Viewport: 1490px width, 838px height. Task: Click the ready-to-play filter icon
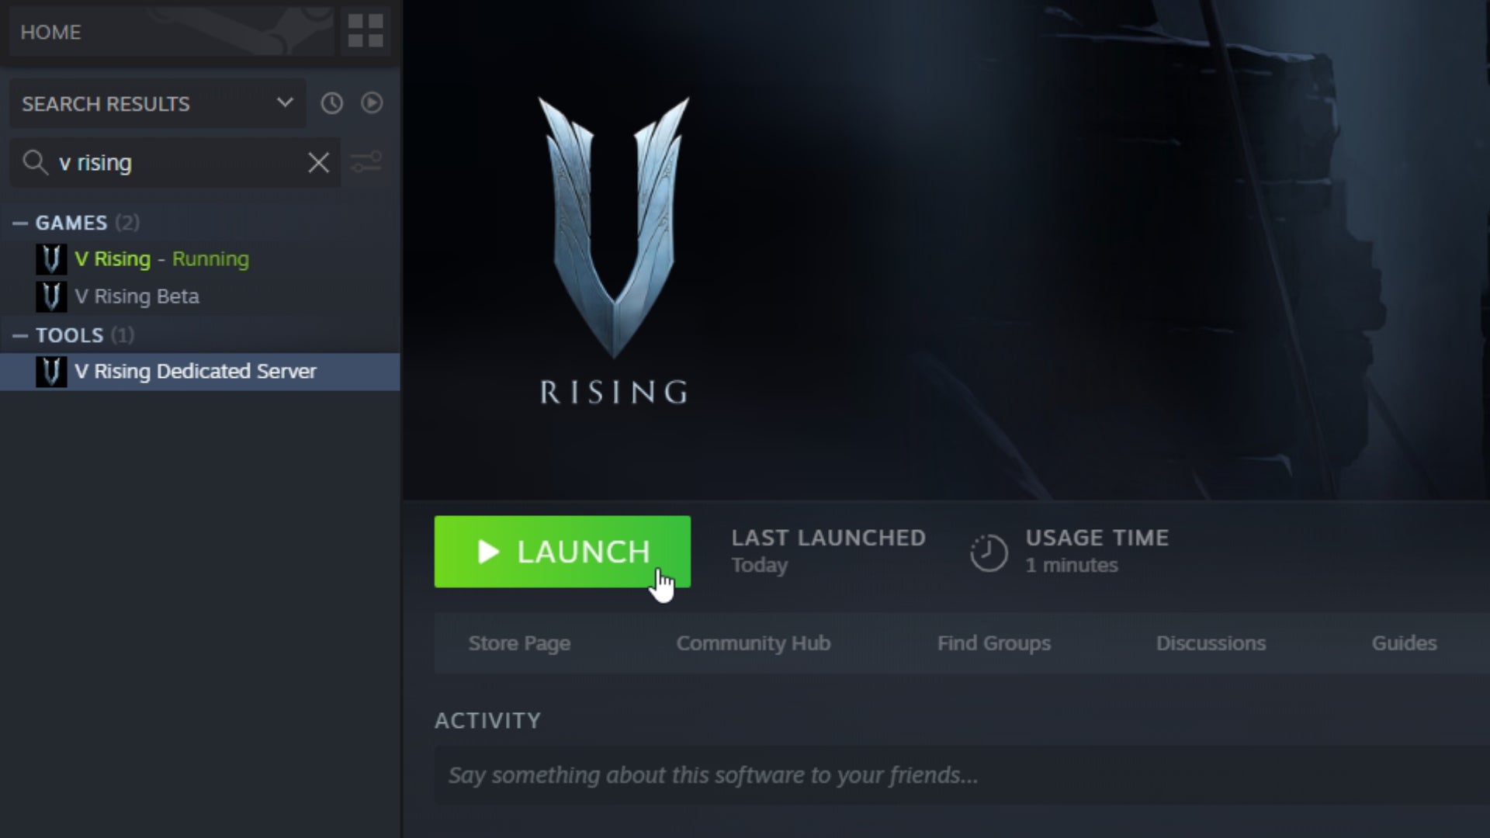click(x=372, y=103)
